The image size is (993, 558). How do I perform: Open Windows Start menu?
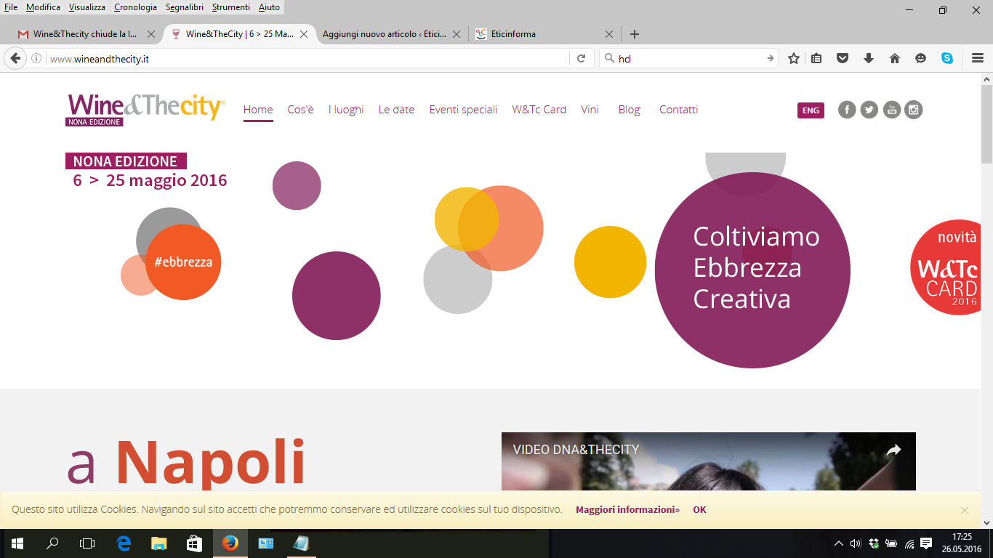17,543
